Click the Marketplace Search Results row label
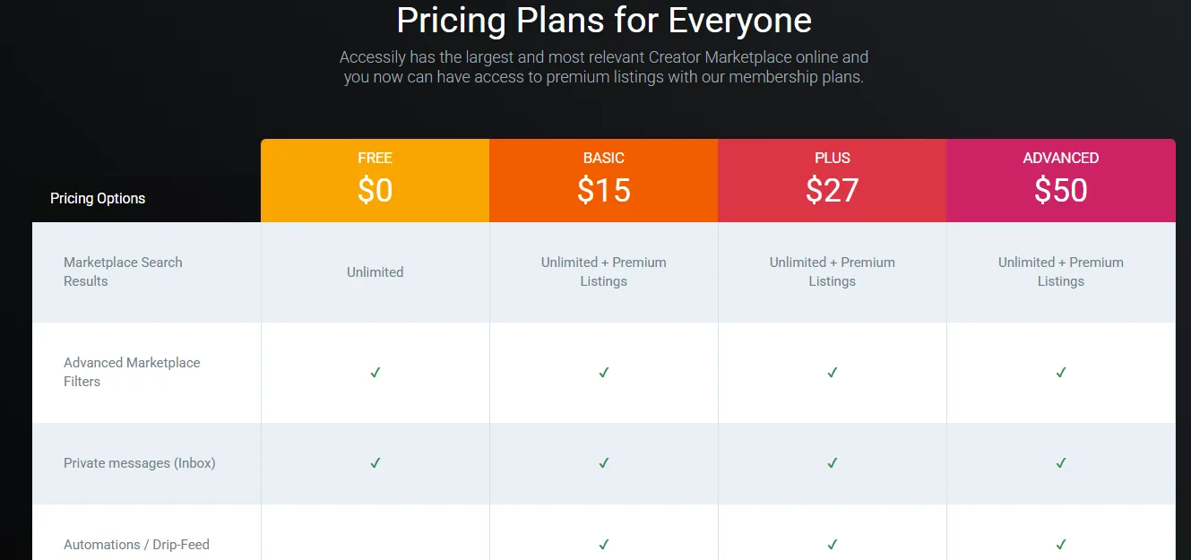 point(123,271)
